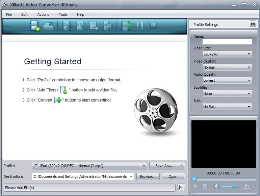Click the preview playback seek slider handle
The image size is (260, 196).
[194, 179]
